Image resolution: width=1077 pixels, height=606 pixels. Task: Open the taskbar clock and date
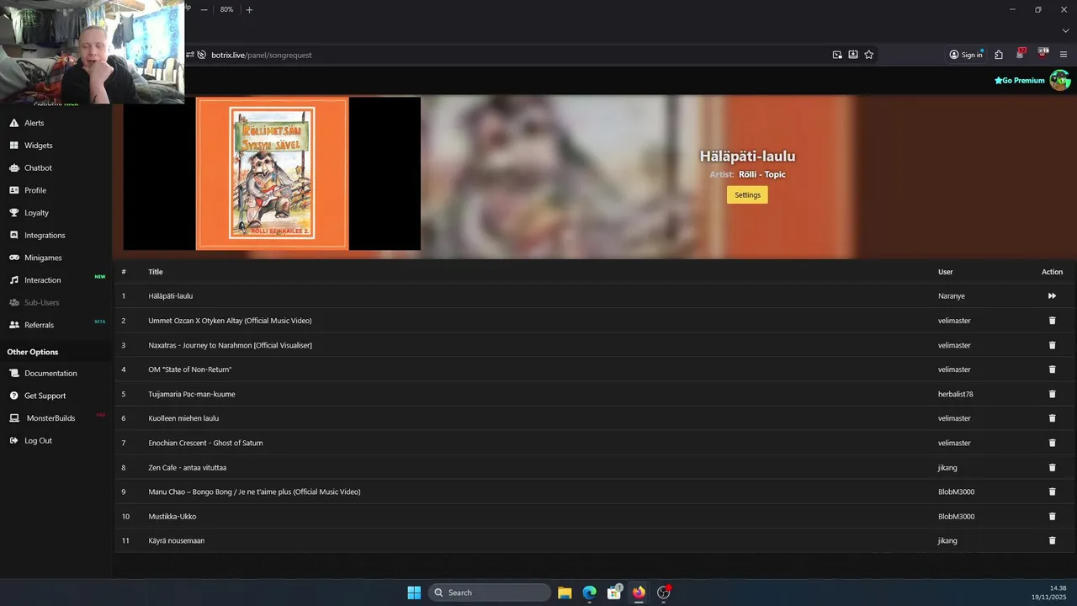pos(1050,593)
